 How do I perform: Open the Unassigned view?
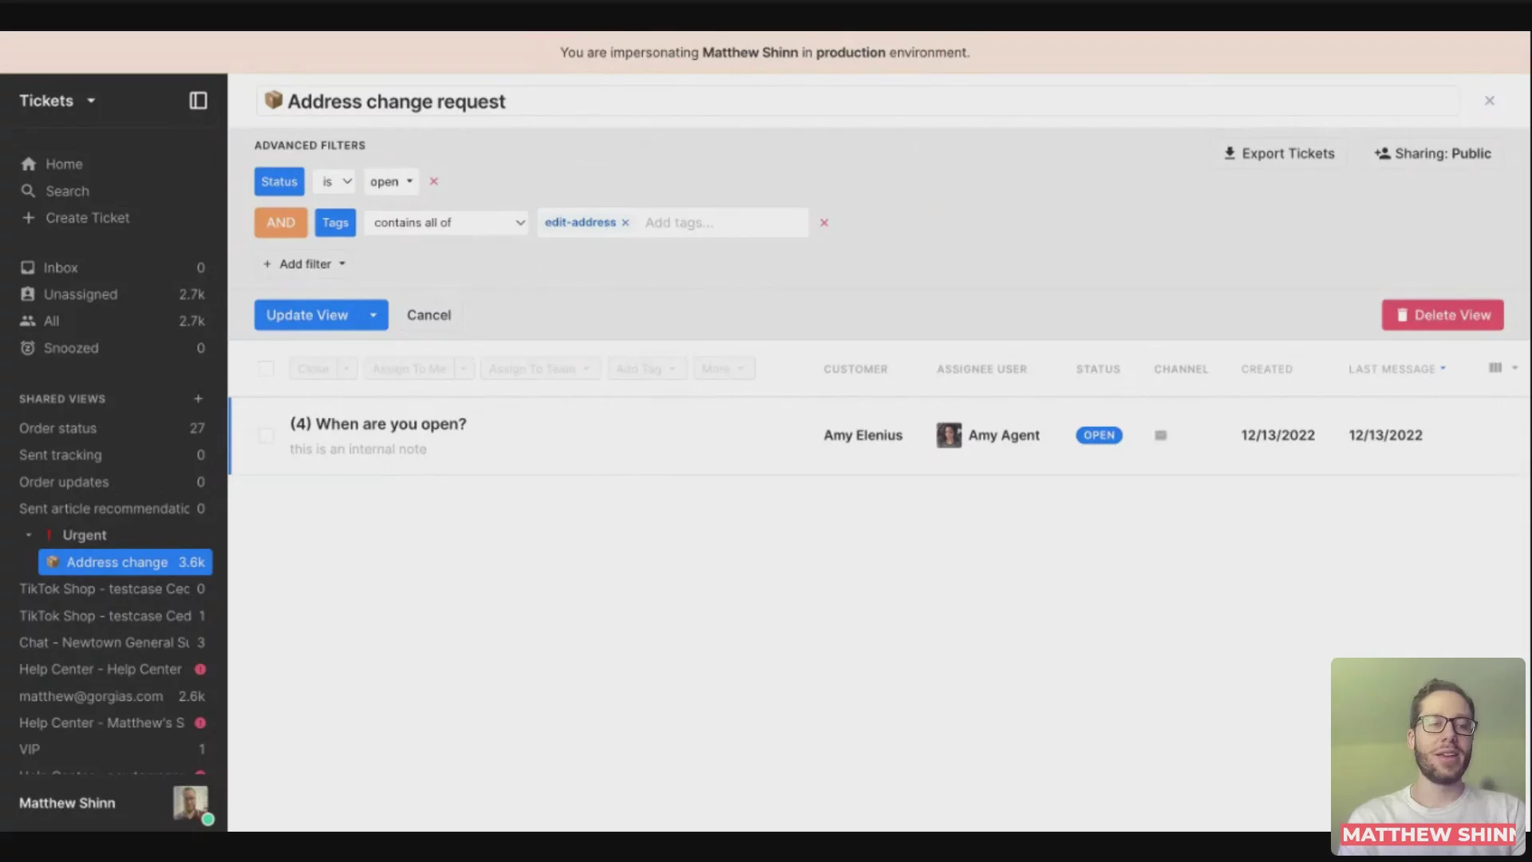click(80, 295)
